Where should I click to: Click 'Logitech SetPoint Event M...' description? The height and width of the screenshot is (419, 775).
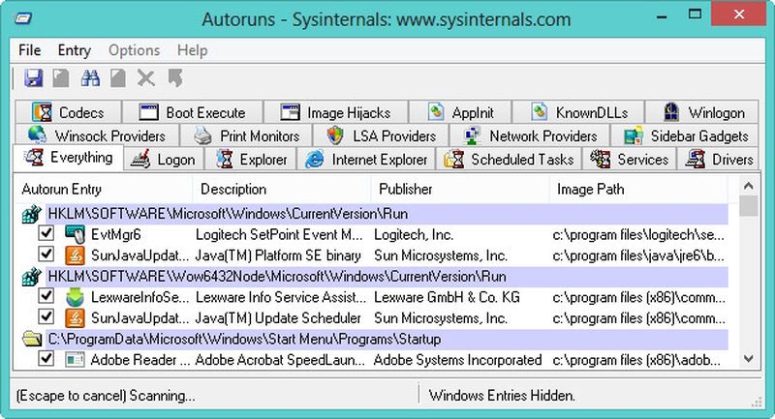pyautogui.click(x=279, y=235)
